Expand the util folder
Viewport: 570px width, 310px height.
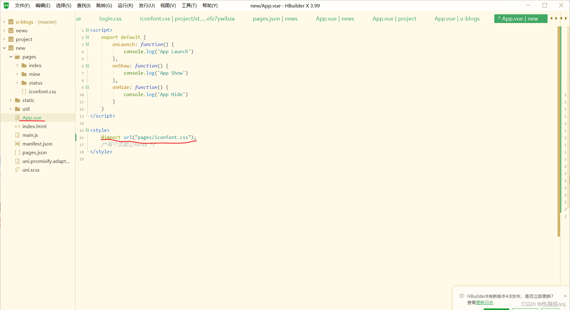pos(11,109)
